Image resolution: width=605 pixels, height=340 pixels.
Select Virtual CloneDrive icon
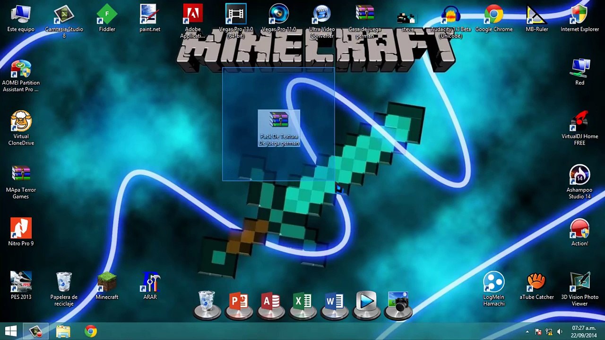[21, 128]
